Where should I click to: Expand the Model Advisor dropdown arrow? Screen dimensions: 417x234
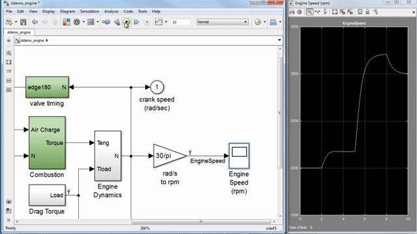265,22
